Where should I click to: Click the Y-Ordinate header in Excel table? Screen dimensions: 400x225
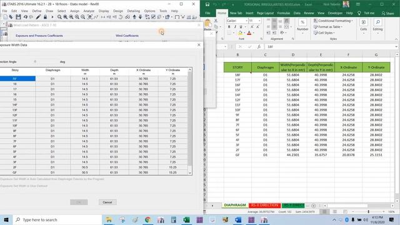(376, 67)
